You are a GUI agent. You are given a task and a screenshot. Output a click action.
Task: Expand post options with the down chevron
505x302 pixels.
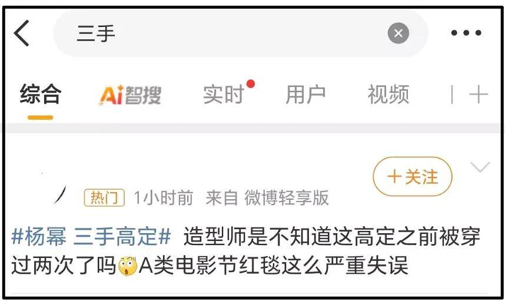coord(480,167)
